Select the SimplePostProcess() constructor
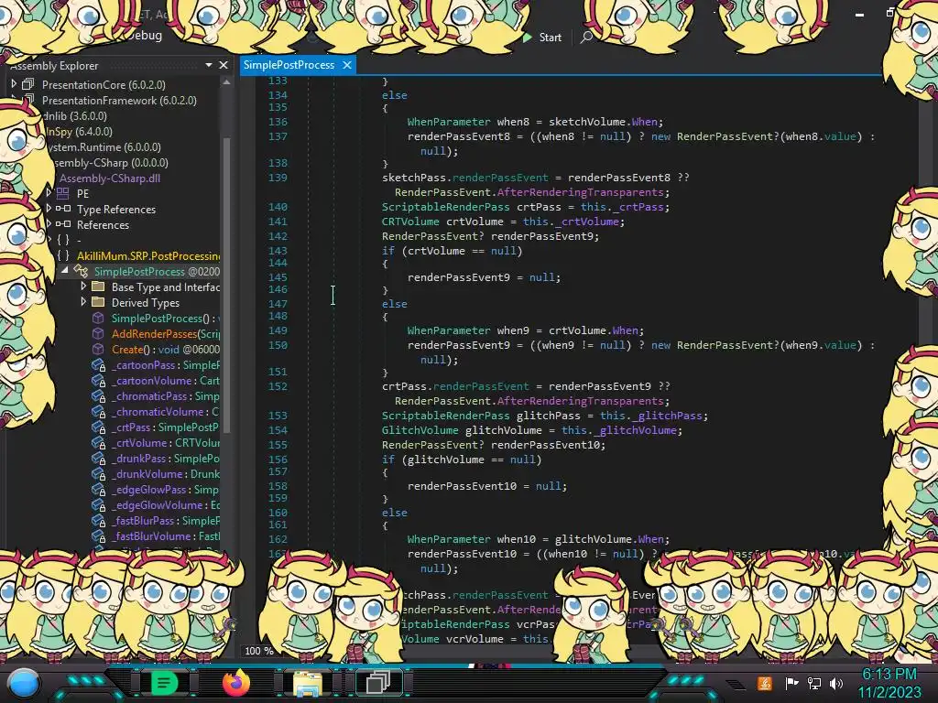938x703 pixels. coord(166,319)
